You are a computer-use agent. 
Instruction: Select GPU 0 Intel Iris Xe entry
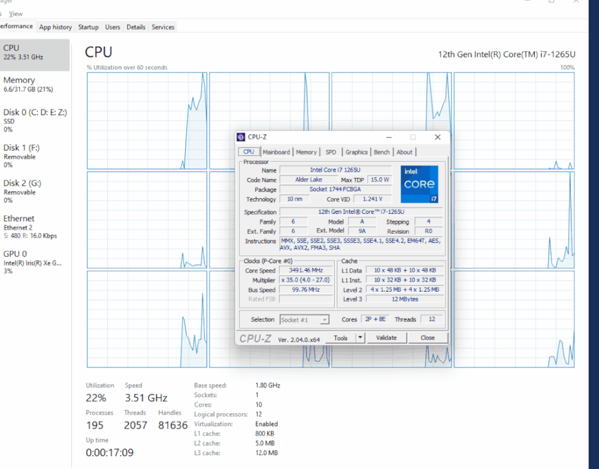pyautogui.click(x=35, y=262)
